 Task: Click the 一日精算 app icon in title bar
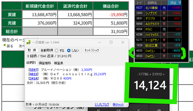[x=29, y=42]
